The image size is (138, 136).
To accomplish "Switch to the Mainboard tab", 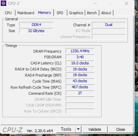I will click(x=26, y=13).
